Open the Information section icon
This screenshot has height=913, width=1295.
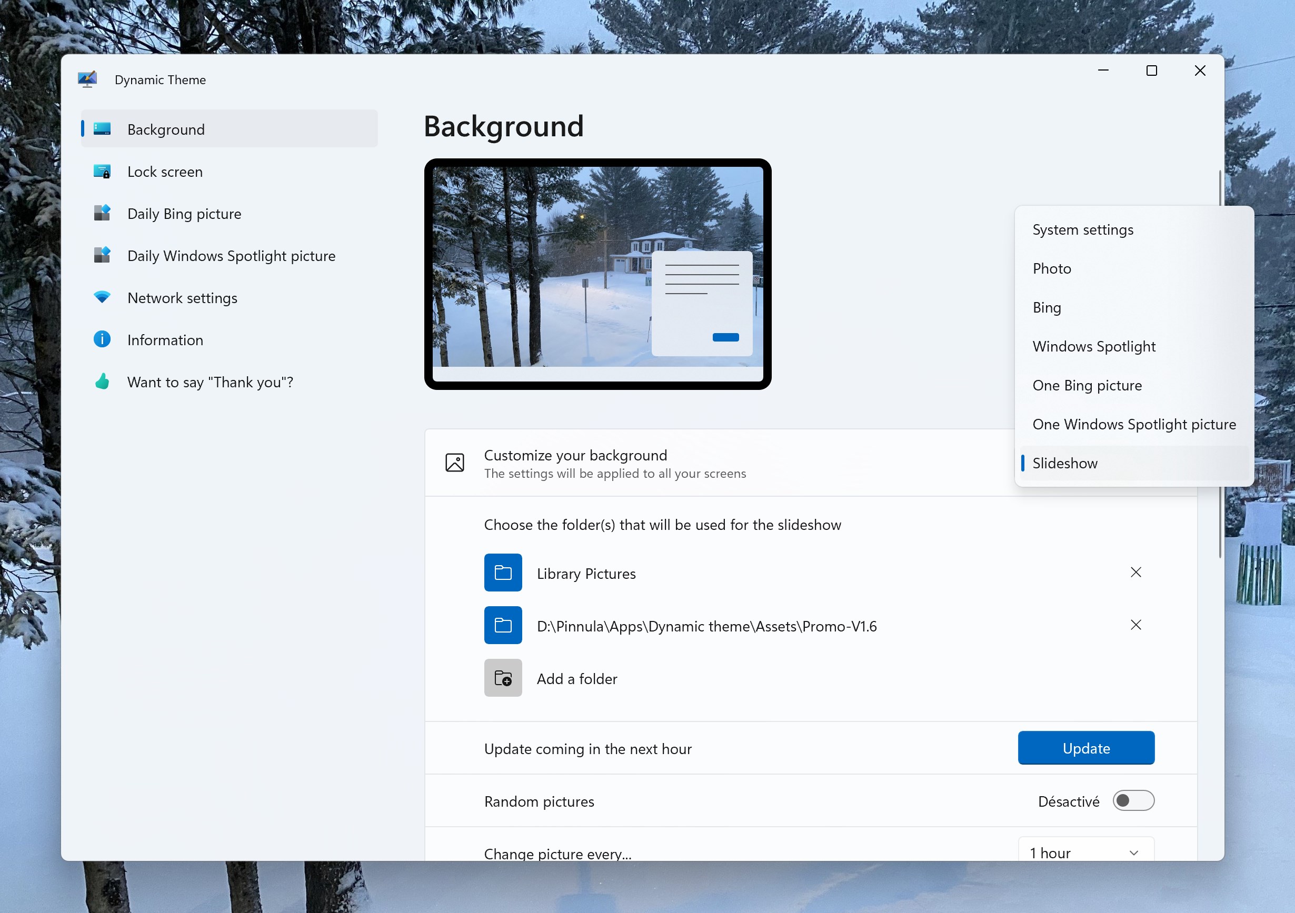pos(102,339)
